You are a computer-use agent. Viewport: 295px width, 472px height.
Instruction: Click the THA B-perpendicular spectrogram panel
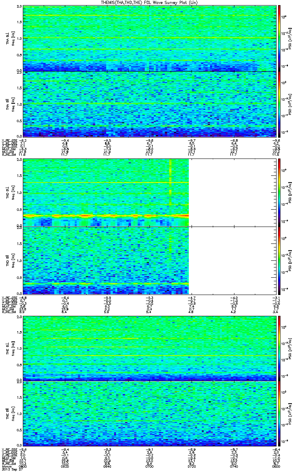coord(149,38)
